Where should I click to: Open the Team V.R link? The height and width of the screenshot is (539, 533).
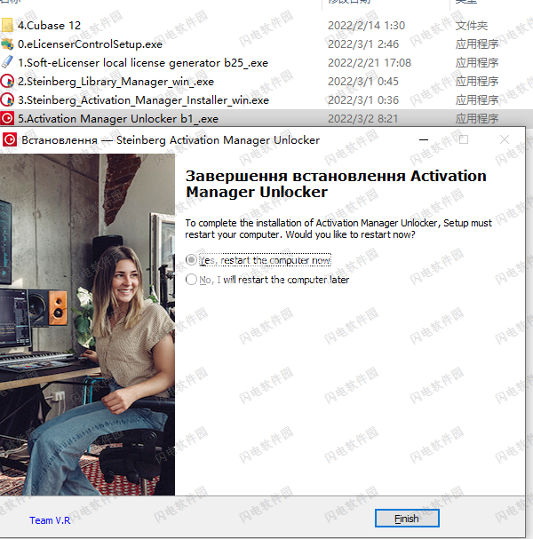50,520
